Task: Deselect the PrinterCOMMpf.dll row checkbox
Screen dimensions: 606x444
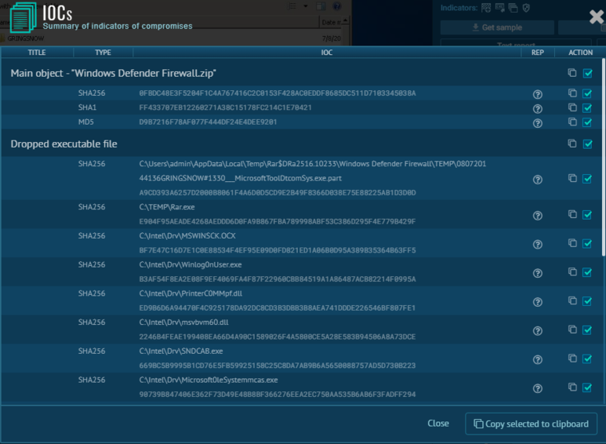Action: 587,301
